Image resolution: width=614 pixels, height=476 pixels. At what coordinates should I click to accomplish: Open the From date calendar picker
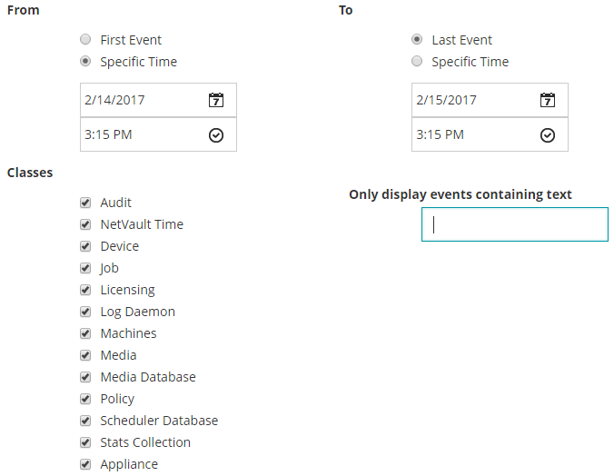tap(215, 100)
